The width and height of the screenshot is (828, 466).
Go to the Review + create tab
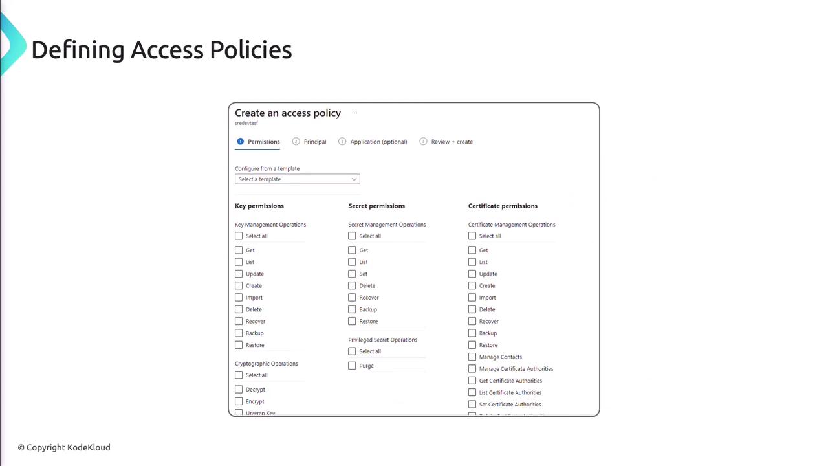tap(452, 142)
